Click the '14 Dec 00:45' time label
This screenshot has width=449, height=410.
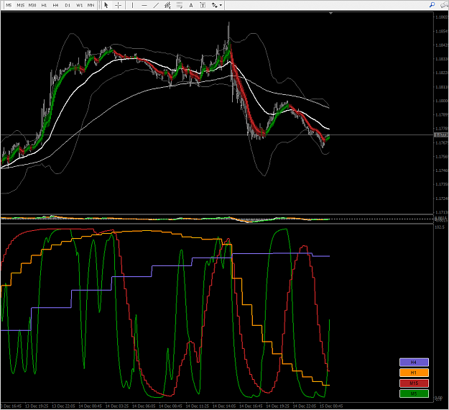pyautogui.click(x=91, y=406)
